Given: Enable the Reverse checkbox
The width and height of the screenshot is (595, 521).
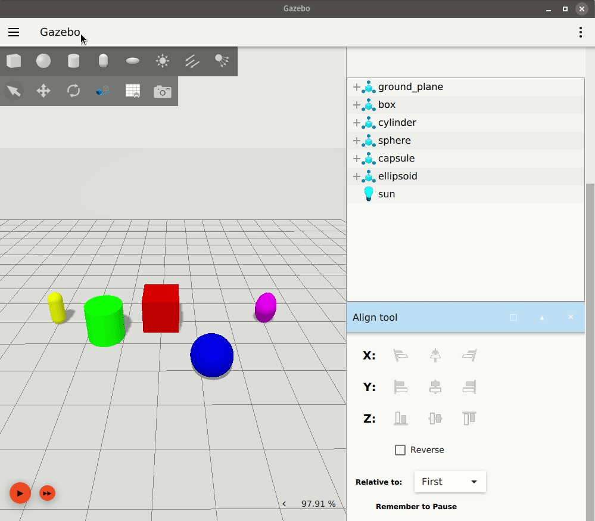Looking at the screenshot, I should pyautogui.click(x=400, y=450).
